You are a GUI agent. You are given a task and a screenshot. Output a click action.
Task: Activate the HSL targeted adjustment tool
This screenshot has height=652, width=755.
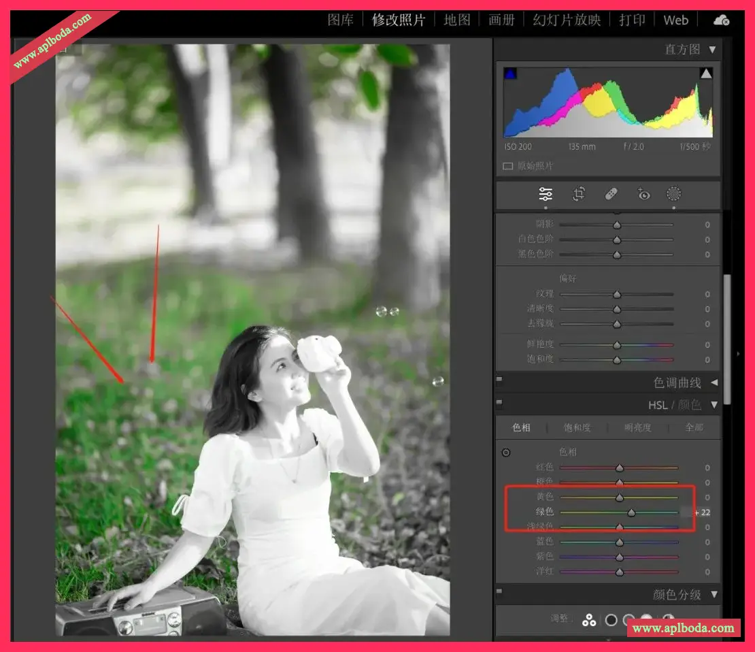(506, 453)
